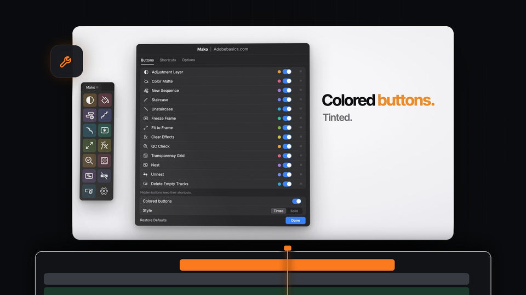Click the Adjustment Layer row icon in list
Image resolution: width=526 pixels, height=295 pixels.
point(146,72)
